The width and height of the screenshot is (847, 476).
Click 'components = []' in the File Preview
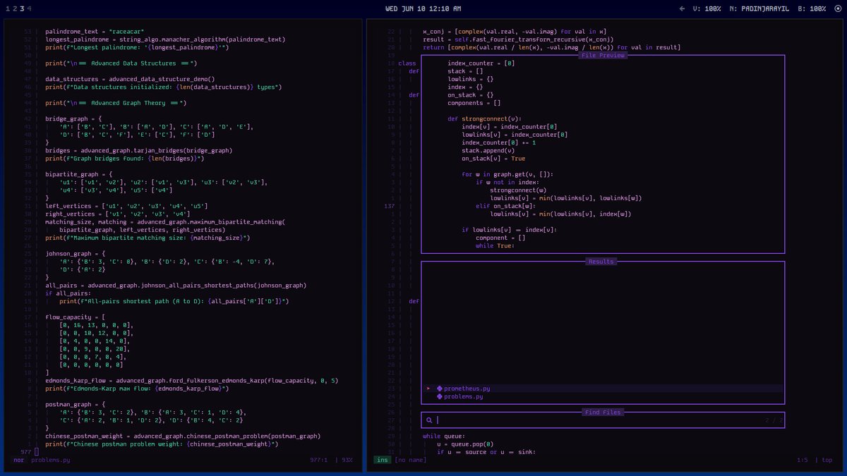[x=474, y=102]
